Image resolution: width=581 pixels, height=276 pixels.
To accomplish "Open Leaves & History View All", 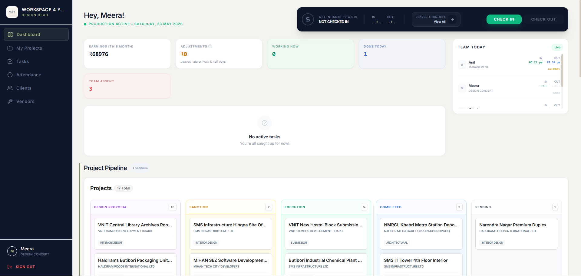I will click(436, 19).
